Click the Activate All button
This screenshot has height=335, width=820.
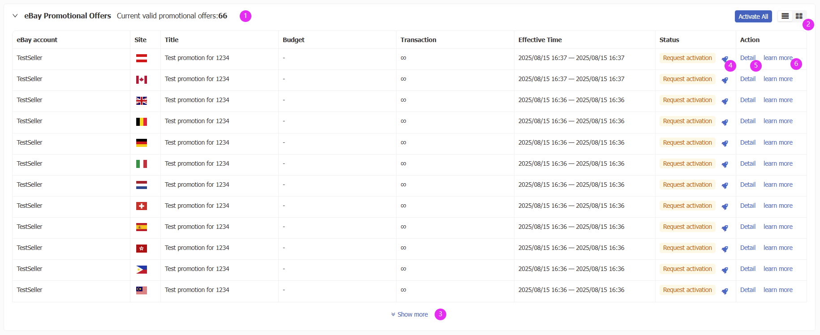click(753, 17)
